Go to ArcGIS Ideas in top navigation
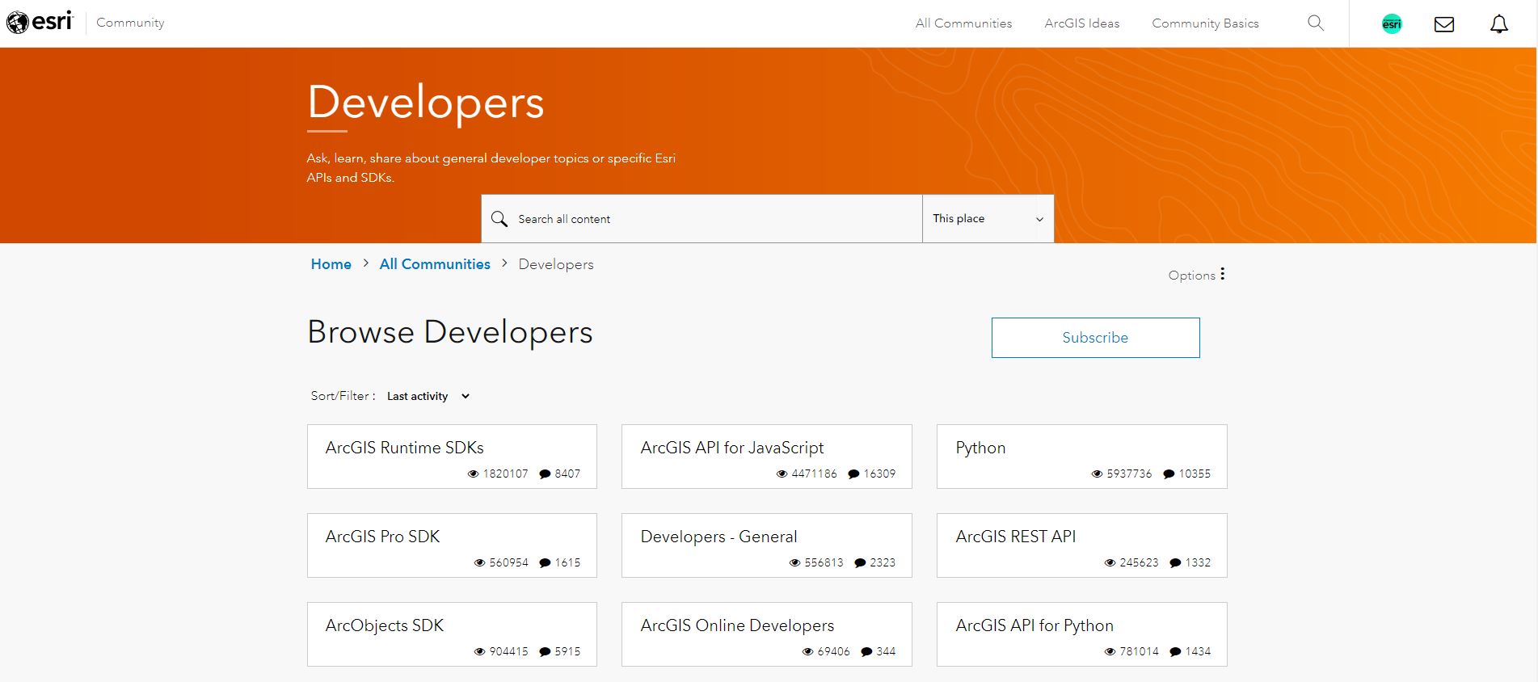Image resolution: width=1538 pixels, height=682 pixels. click(x=1081, y=23)
